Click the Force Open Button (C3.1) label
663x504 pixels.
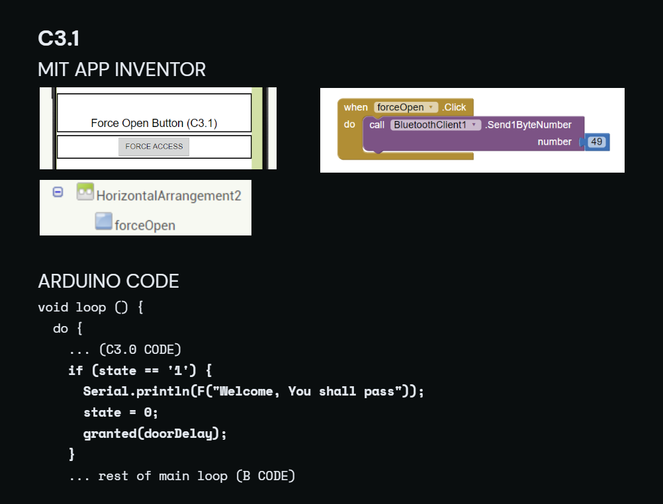click(x=154, y=123)
